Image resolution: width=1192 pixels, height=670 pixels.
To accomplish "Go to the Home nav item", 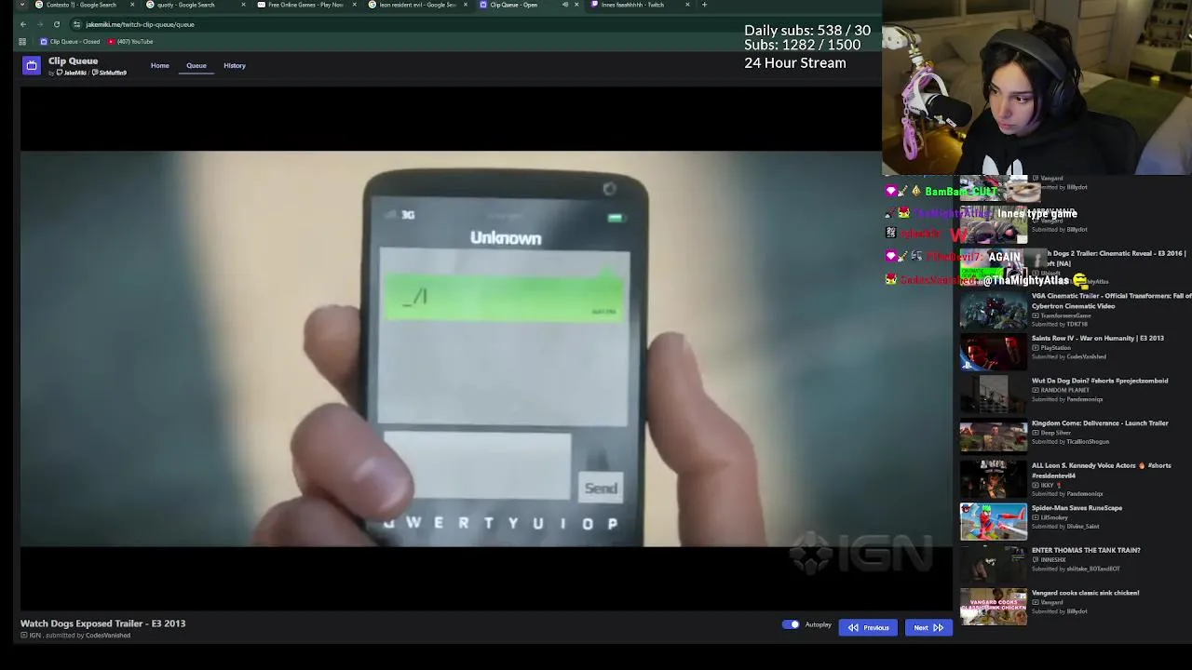I will pyautogui.click(x=160, y=65).
